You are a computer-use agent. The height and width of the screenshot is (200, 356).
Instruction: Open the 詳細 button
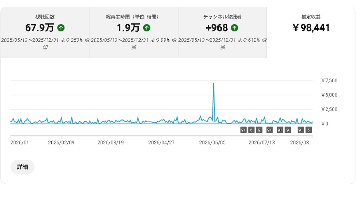pos(22,167)
